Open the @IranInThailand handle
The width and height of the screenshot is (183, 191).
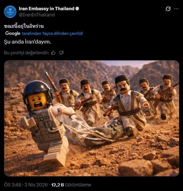pyautogui.click(x=37, y=15)
